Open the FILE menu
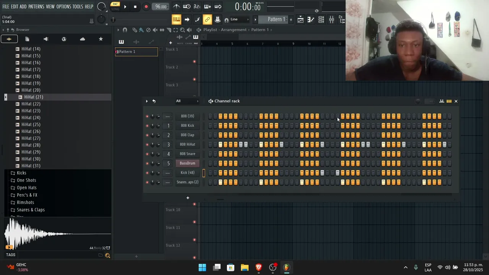The height and width of the screenshot is (275, 489). point(6,6)
